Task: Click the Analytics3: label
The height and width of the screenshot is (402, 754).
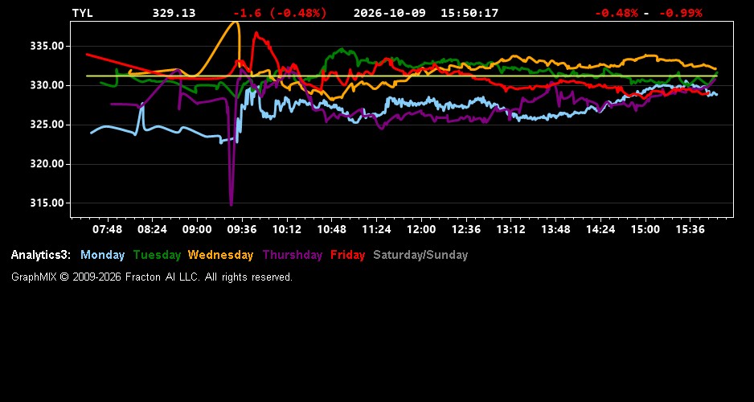Action: pos(41,256)
